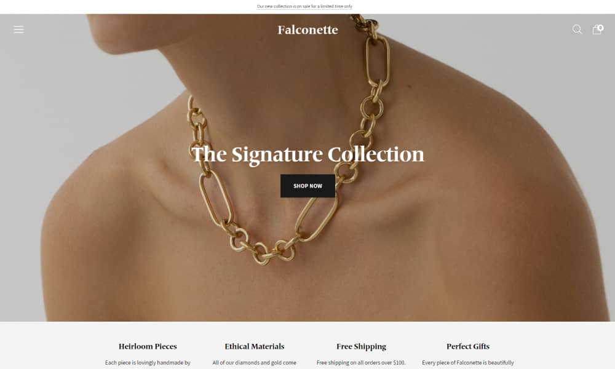Click the lovingly handmade description text

click(x=148, y=363)
